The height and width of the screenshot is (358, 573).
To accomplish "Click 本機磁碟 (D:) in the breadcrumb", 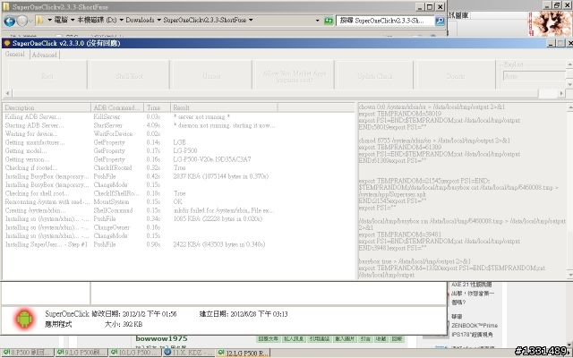I will [97, 20].
